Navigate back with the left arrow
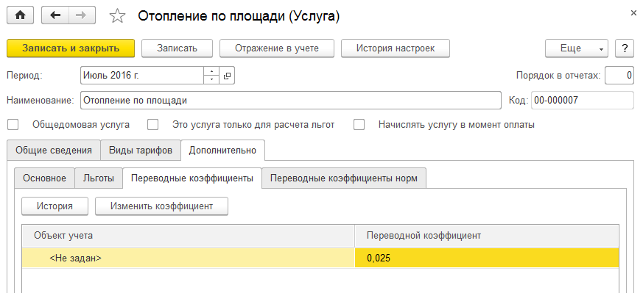The image size is (643, 293). coord(55,15)
